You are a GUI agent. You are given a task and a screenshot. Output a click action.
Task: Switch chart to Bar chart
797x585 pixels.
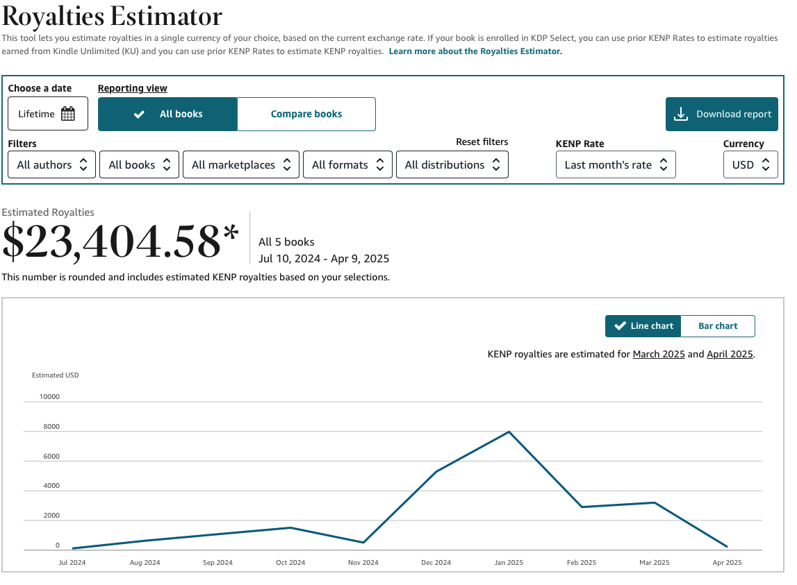pyautogui.click(x=718, y=326)
